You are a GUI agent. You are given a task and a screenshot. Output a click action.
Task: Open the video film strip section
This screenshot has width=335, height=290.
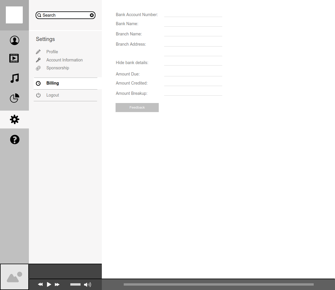(14, 58)
